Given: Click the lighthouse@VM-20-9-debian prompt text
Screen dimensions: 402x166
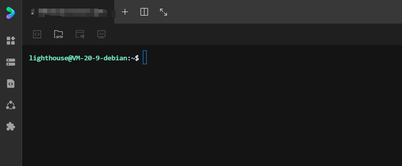Looking at the screenshot, I should [x=78, y=58].
